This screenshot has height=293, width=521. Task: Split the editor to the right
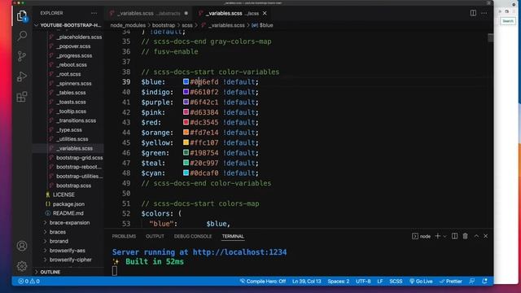pyautogui.click(x=473, y=13)
